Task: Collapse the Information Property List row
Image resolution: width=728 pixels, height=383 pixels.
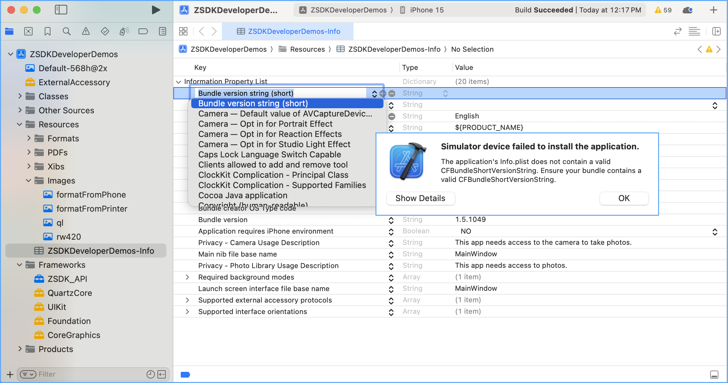Action: [x=178, y=82]
